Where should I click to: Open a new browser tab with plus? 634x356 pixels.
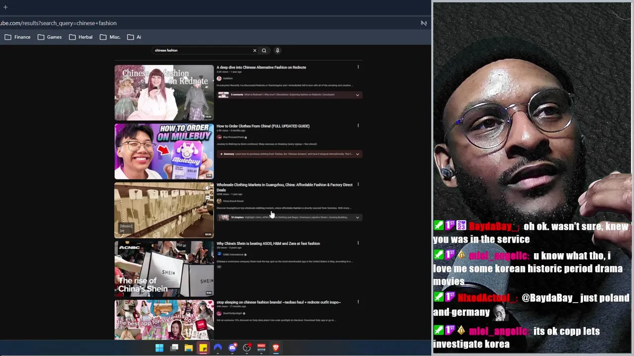[x=5, y=7]
